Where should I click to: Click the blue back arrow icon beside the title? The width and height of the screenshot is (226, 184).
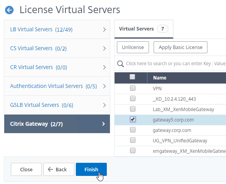[9, 10]
